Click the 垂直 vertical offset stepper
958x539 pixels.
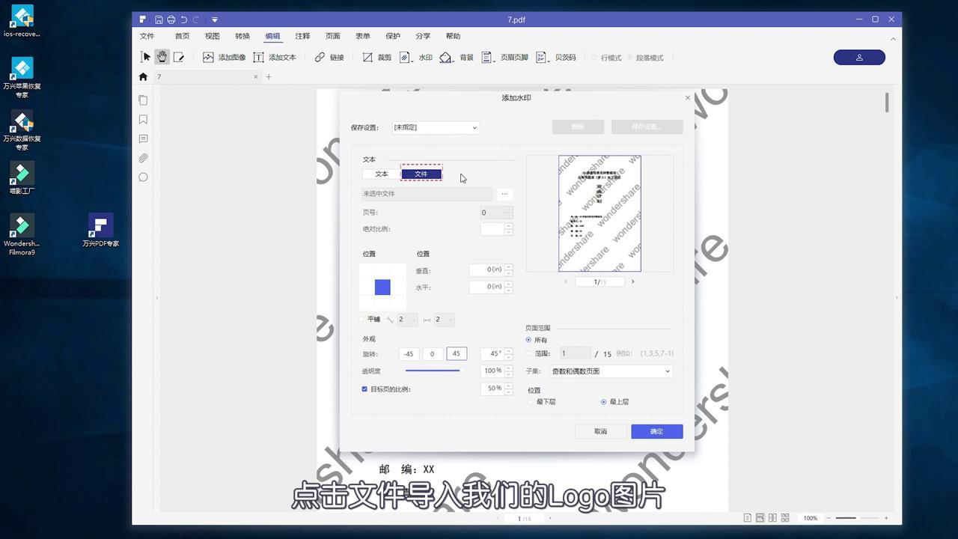tap(509, 270)
